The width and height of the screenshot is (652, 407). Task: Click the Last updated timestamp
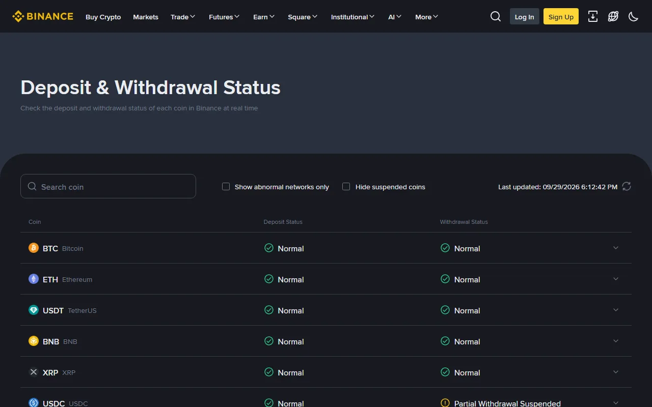(x=558, y=187)
